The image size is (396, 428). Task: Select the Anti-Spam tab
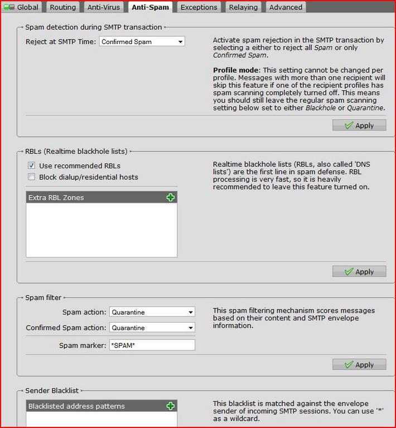(150, 7)
